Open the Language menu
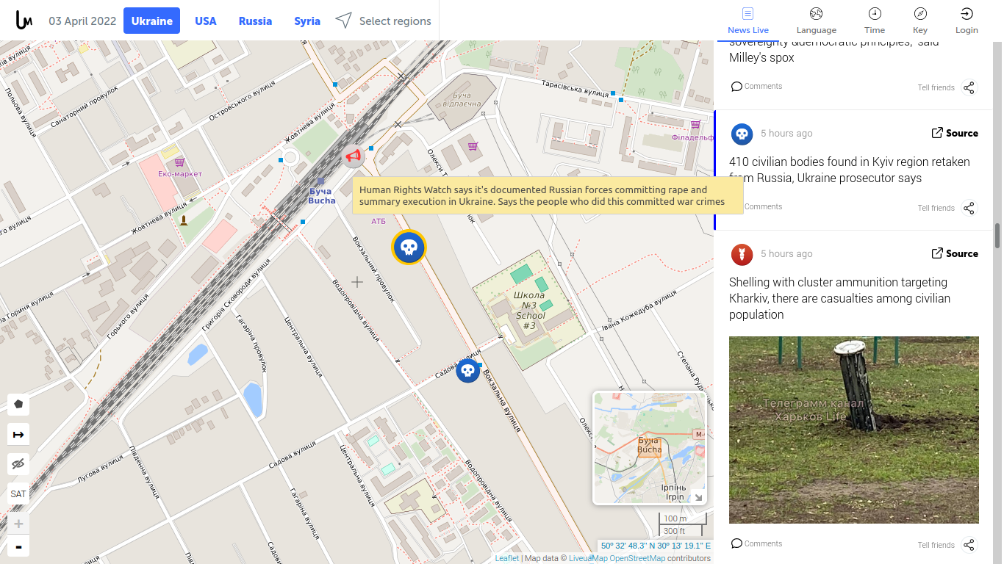Screen dimensions: 1004x564 [x=816, y=21]
